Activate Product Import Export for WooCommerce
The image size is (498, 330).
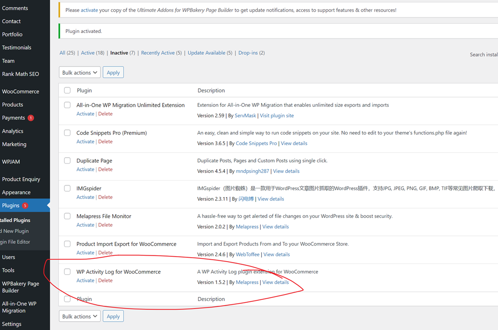pyautogui.click(x=86, y=253)
